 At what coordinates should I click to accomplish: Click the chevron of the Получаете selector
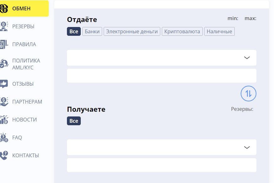(x=247, y=148)
